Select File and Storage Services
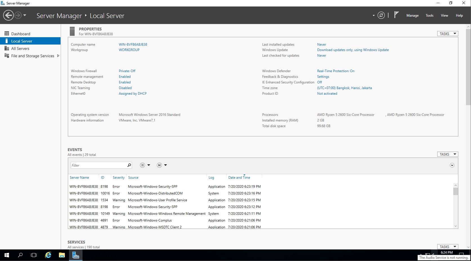Viewport: 471px width, 261px height. [x=30, y=56]
